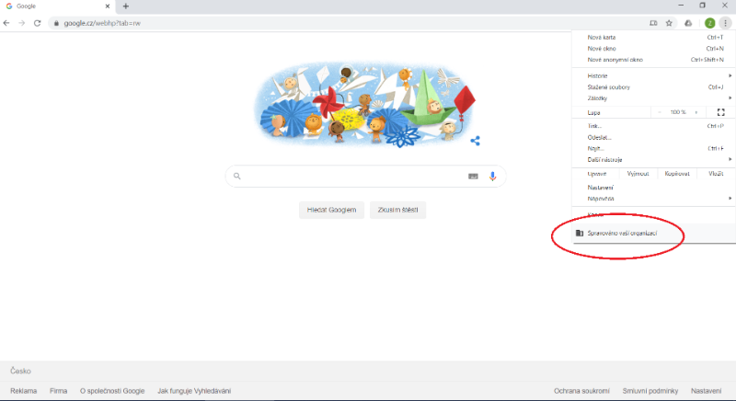Click Kopírovat in the edit row
Screen dimensions: 736x401
click(x=677, y=174)
